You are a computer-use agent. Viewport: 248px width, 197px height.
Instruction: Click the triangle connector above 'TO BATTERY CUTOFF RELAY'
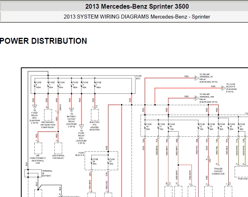(x=72, y=110)
